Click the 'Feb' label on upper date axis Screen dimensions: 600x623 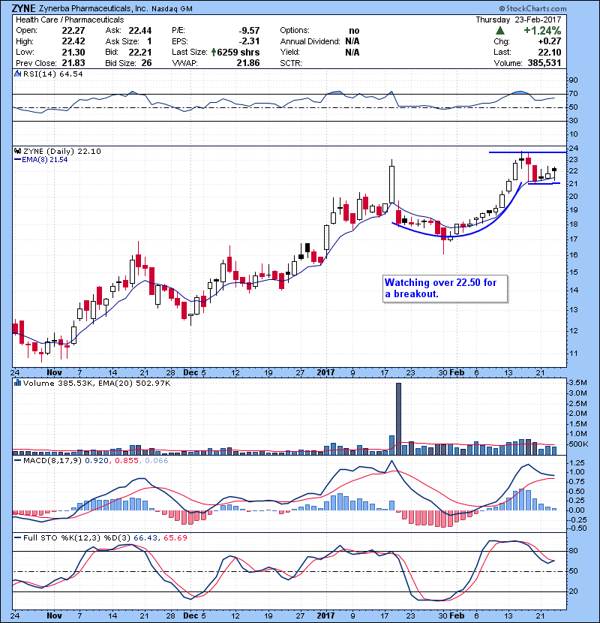click(x=457, y=372)
